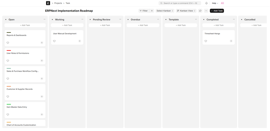Open the Customer & Supplier Records task
Screen dimensions: 270x131
(20, 89)
